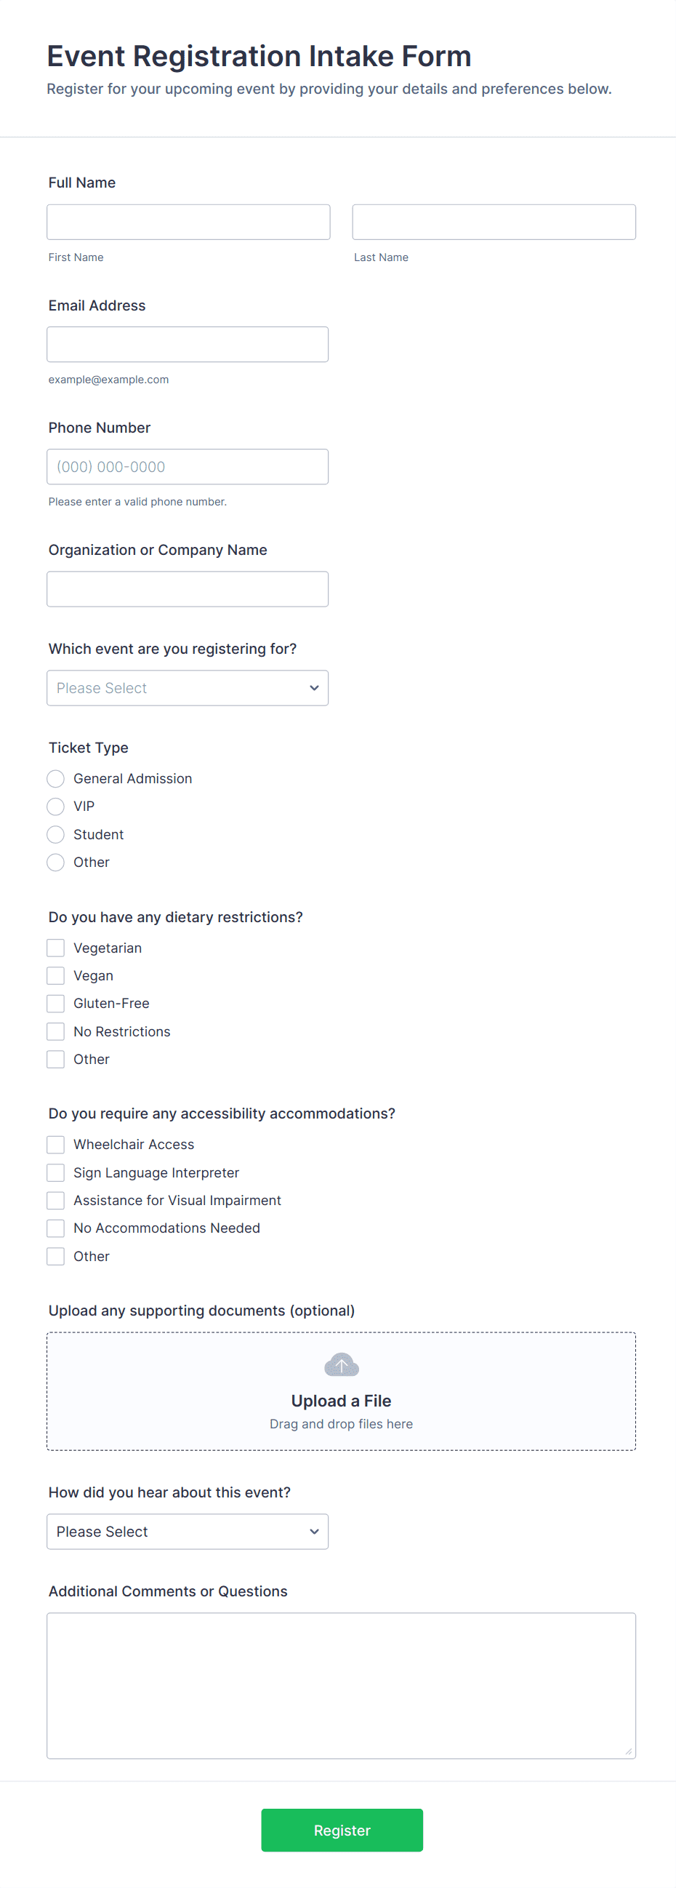The image size is (676, 1888).
Task: Choose Student ticket option
Action: pos(56,834)
